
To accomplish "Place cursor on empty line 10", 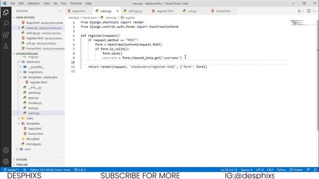I will (184, 62).
